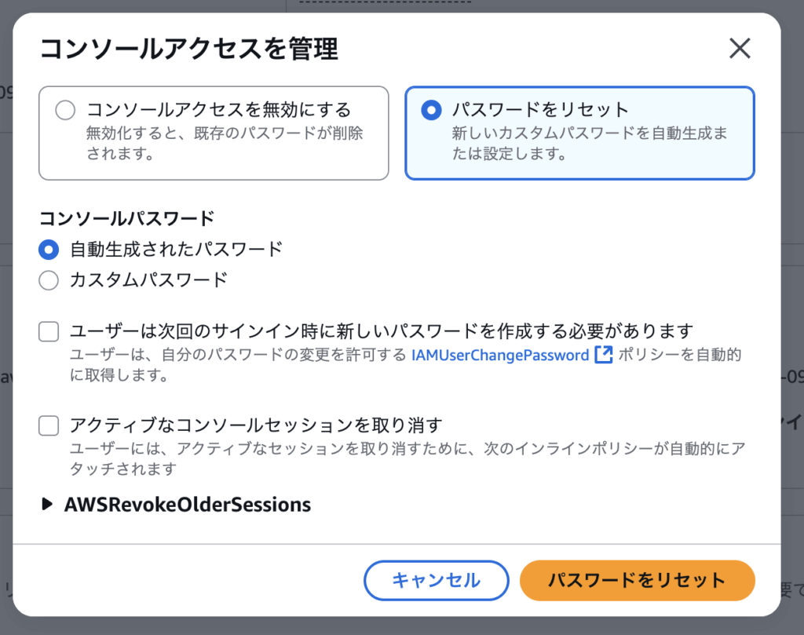Choose 自動生成されたパスワード radio button
The image size is (804, 635).
pyautogui.click(x=49, y=250)
